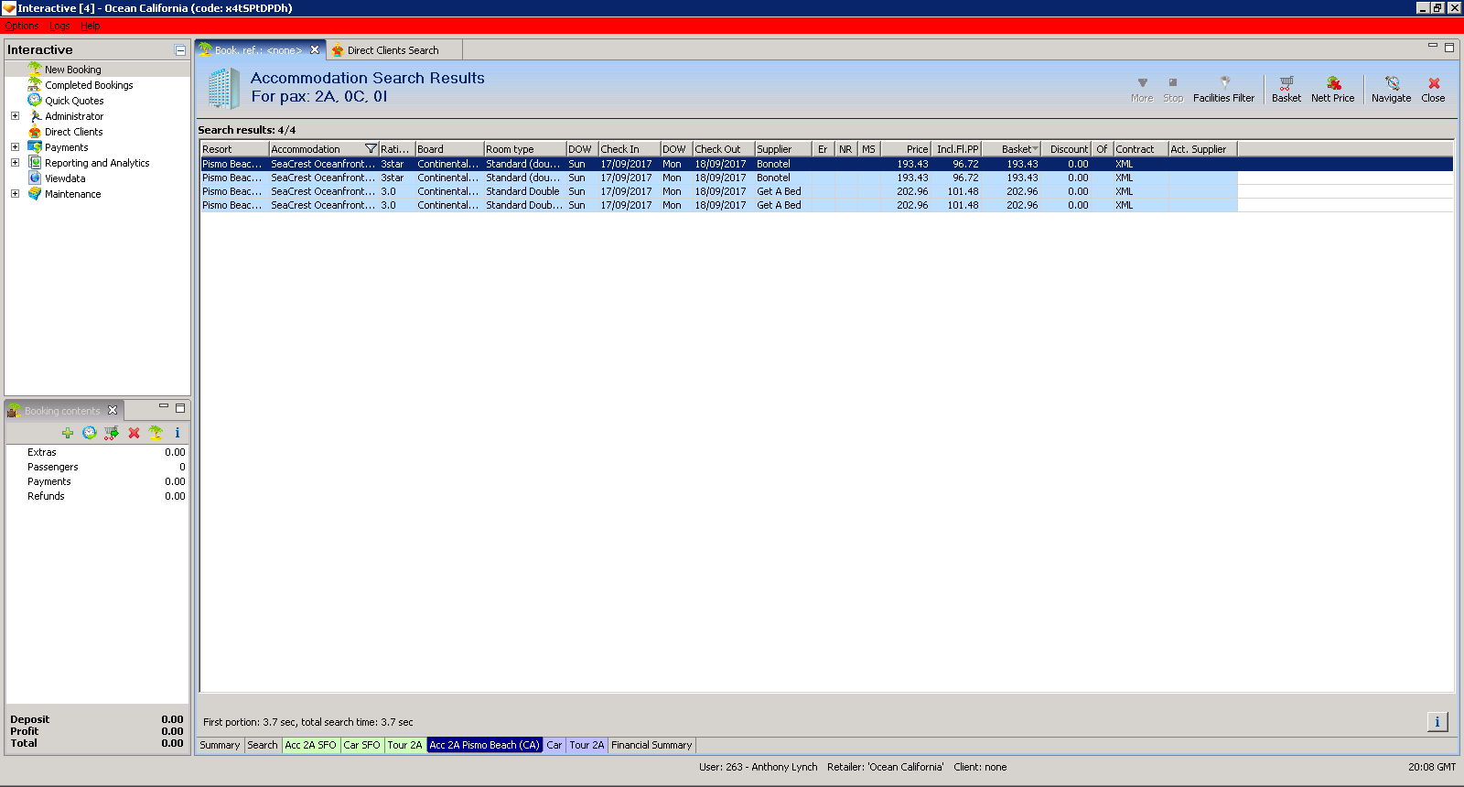Toggle the Nett Price toolbar button
The width and height of the screenshot is (1464, 787).
[x=1332, y=89]
